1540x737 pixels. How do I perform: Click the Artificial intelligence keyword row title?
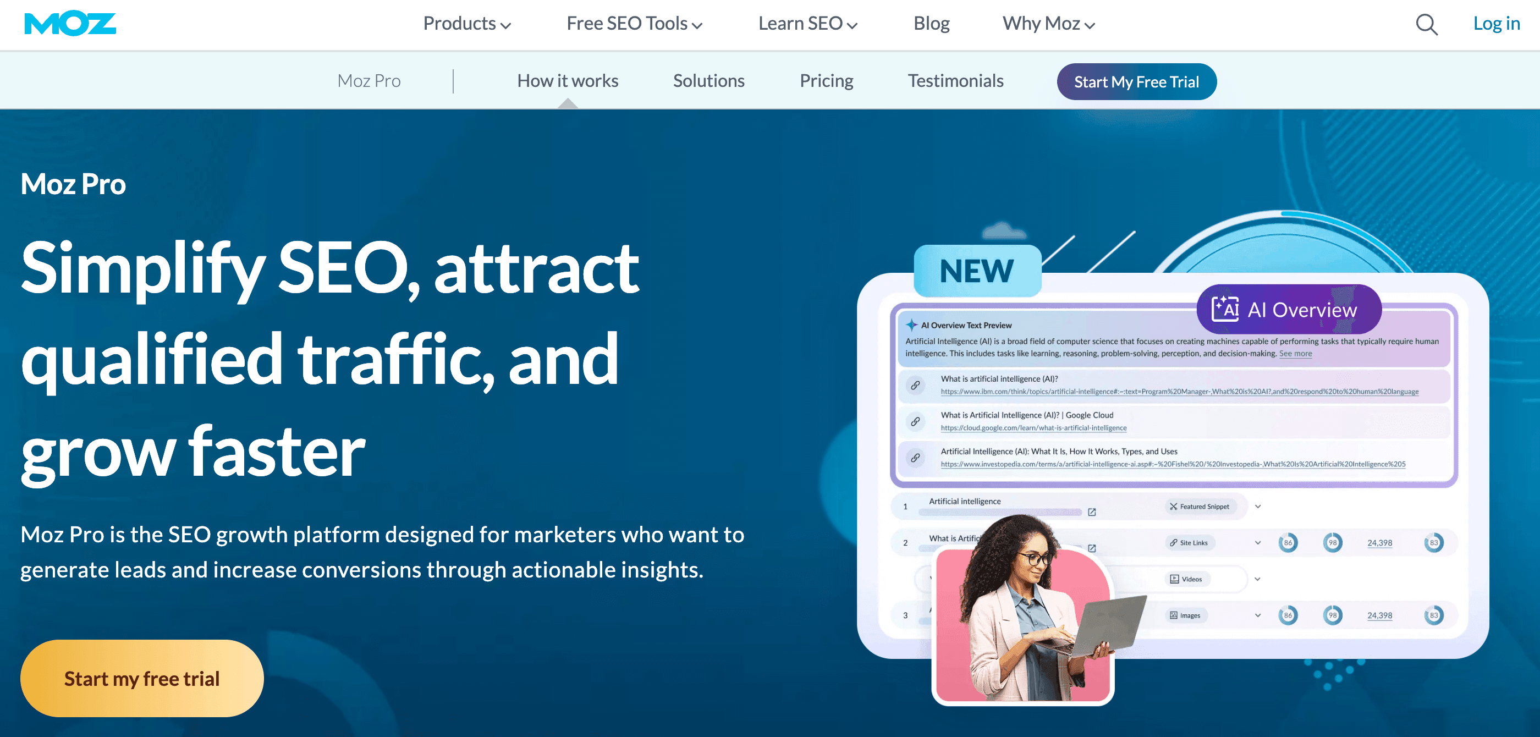964,501
